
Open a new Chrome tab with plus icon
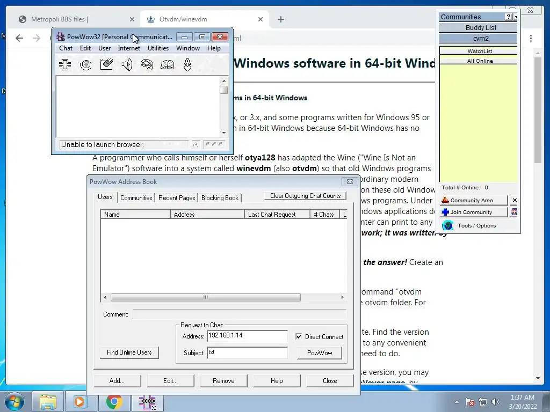pos(280,19)
